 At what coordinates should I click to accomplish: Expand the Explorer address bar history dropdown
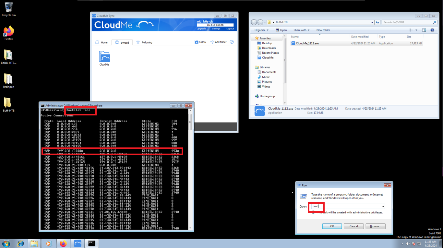[372, 22]
